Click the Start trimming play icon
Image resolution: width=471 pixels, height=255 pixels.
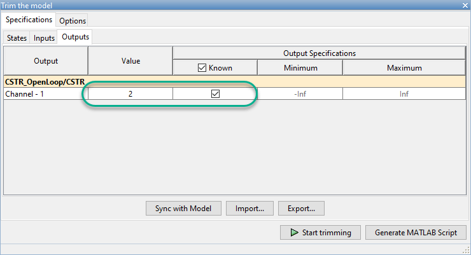point(294,232)
